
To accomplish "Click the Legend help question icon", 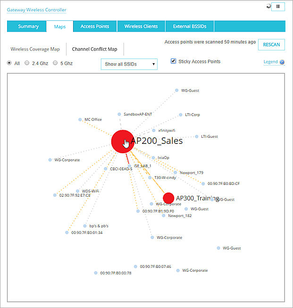I will click(x=282, y=62).
